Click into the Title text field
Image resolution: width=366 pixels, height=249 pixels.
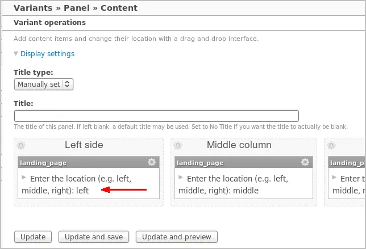(x=156, y=116)
